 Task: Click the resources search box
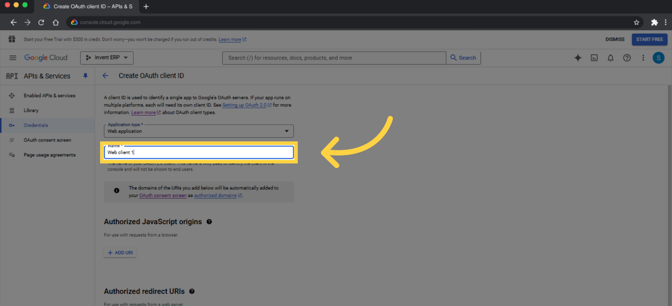(x=334, y=58)
